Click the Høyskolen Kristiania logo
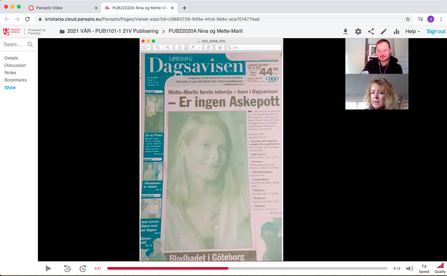This screenshot has width=447, height=276. (11, 31)
